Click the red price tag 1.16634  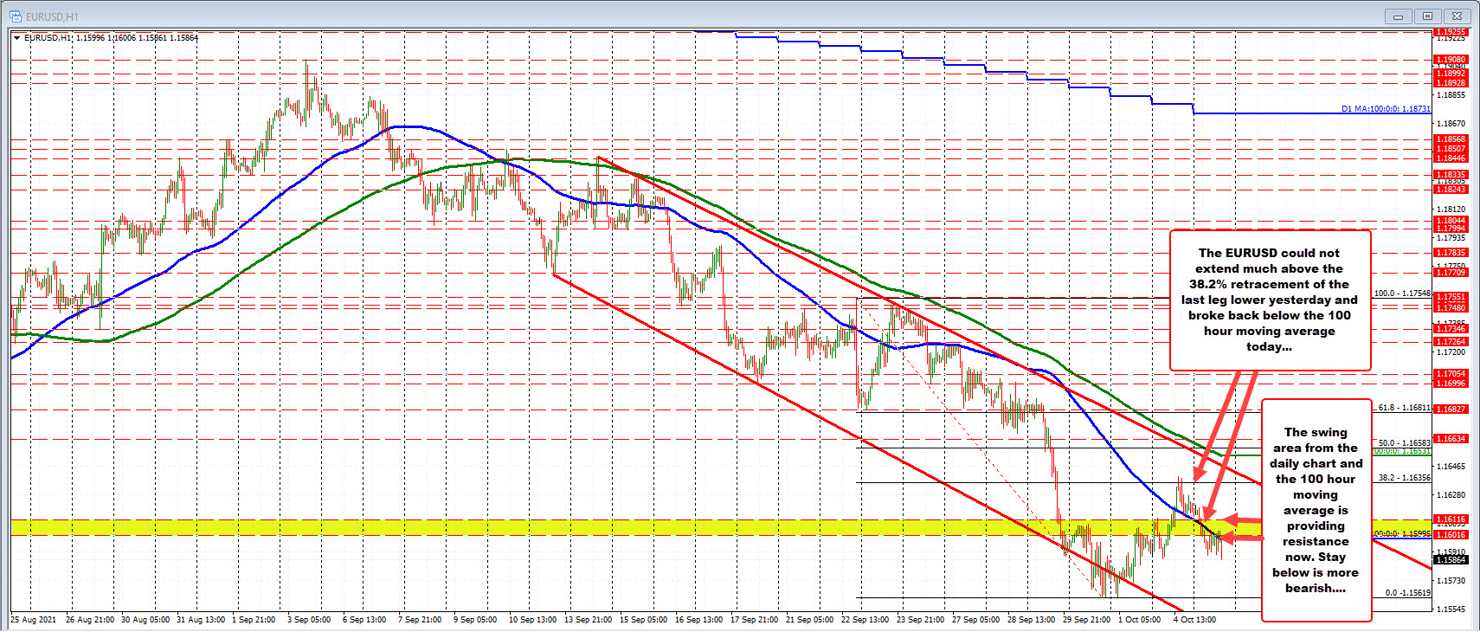point(1451,439)
